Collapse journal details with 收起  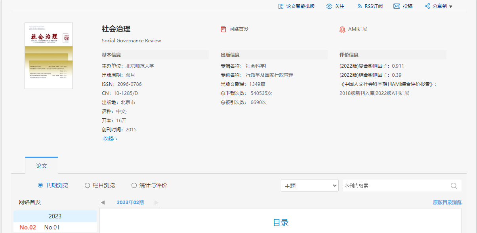[x=110, y=138]
